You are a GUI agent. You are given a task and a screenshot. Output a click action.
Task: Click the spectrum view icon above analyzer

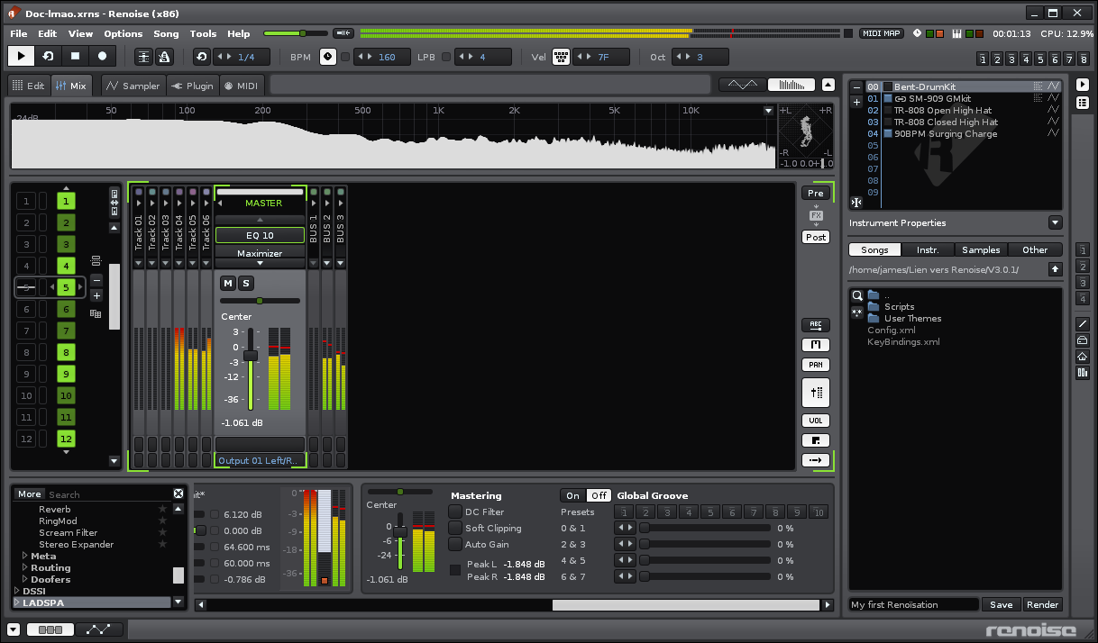(791, 85)
